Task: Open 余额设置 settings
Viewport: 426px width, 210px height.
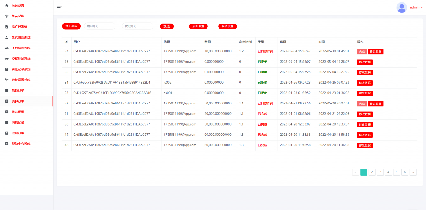Action: (227, 26)
